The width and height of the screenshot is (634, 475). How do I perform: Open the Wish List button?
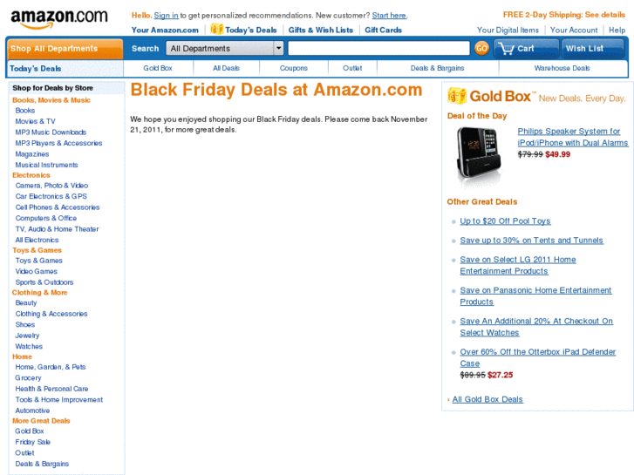click(x=593, y=49)
